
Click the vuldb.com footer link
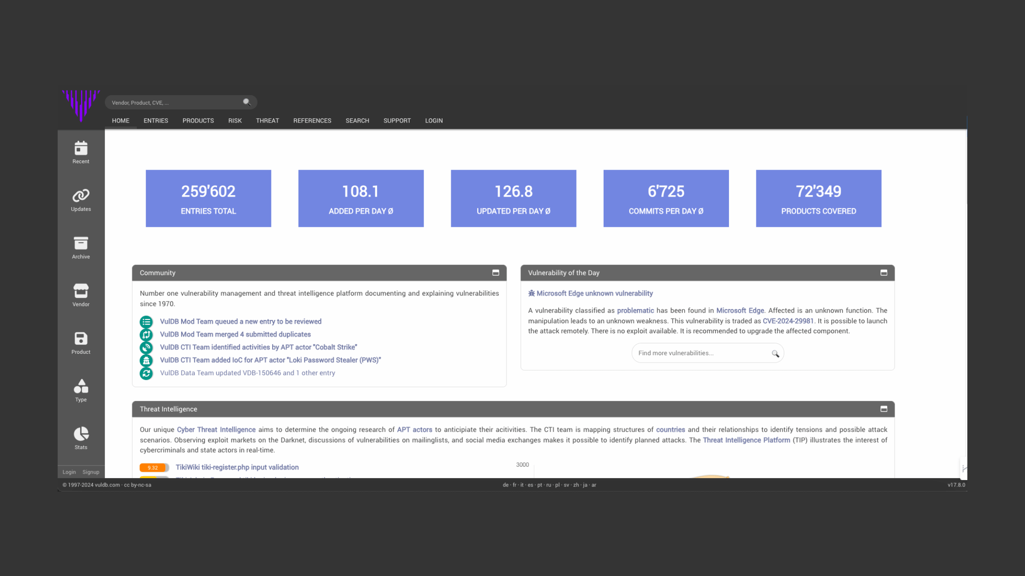[x=107, y=485]
